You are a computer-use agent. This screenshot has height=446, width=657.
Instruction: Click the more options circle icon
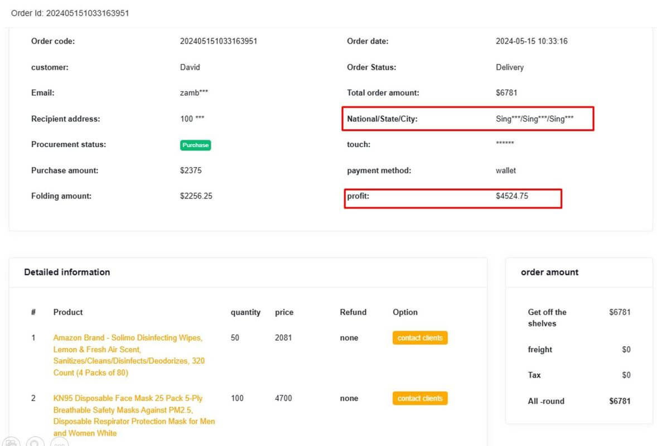tap(58, 443)
